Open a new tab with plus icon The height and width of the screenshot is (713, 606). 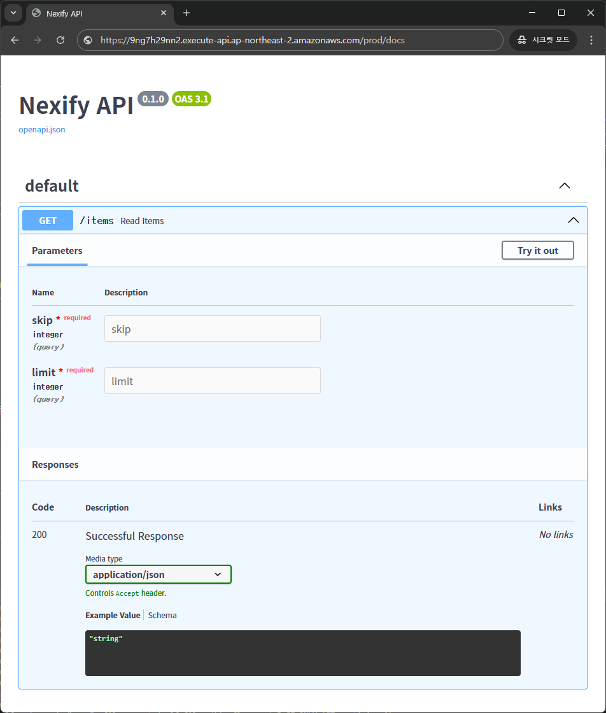(187, 13)
